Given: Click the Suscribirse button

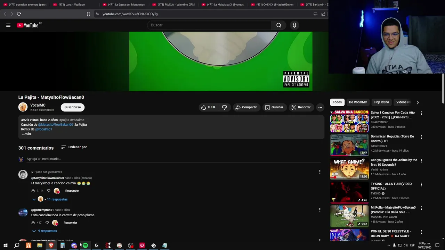Looking at the screenshot, I should [x=73, y=107].
